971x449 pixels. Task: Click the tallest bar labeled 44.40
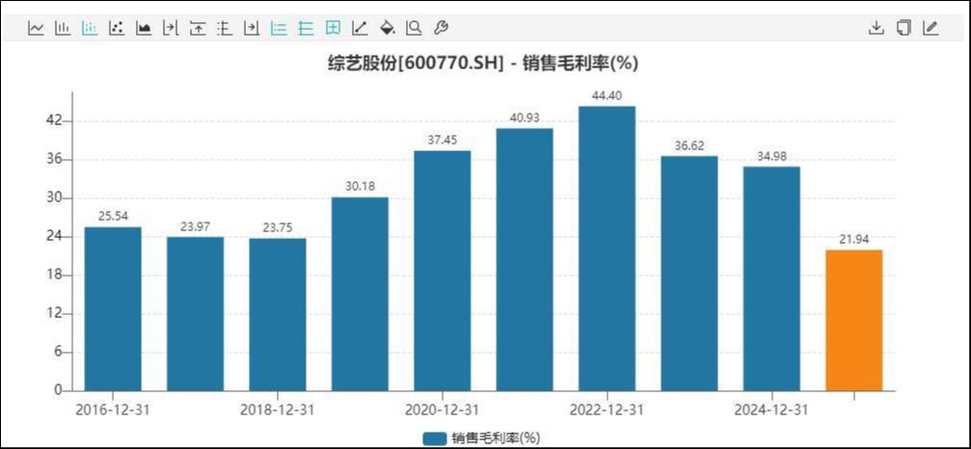pos(607,249)
